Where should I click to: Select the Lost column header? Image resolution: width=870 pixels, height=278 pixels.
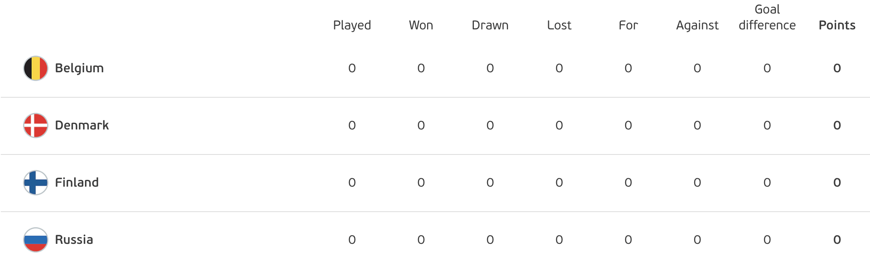(559, 25)
